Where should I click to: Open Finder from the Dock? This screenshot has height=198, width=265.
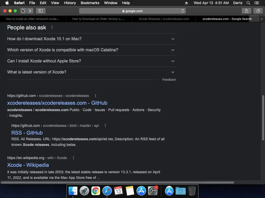pos(73,191)
